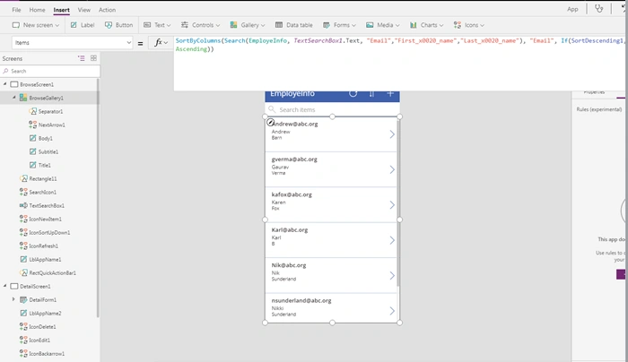Switch screens panel to thumbnail grid view
Screen dimensions: 628x362
click(x=93, y=58)
